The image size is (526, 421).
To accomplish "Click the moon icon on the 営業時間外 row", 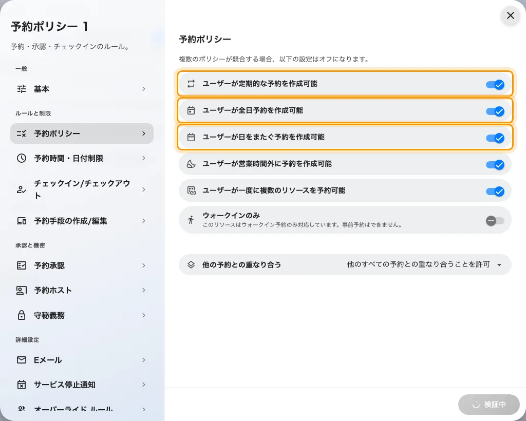I will click(191, 164).
